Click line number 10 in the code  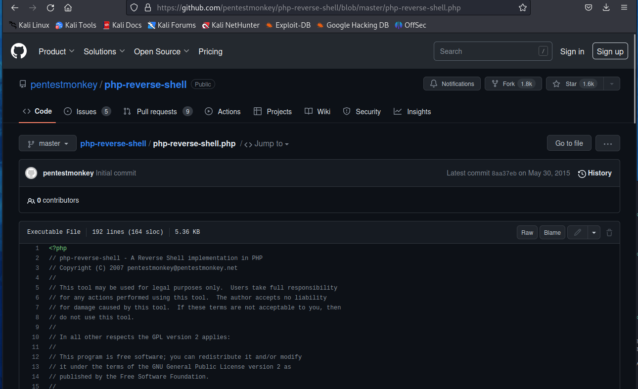(36, 337)
